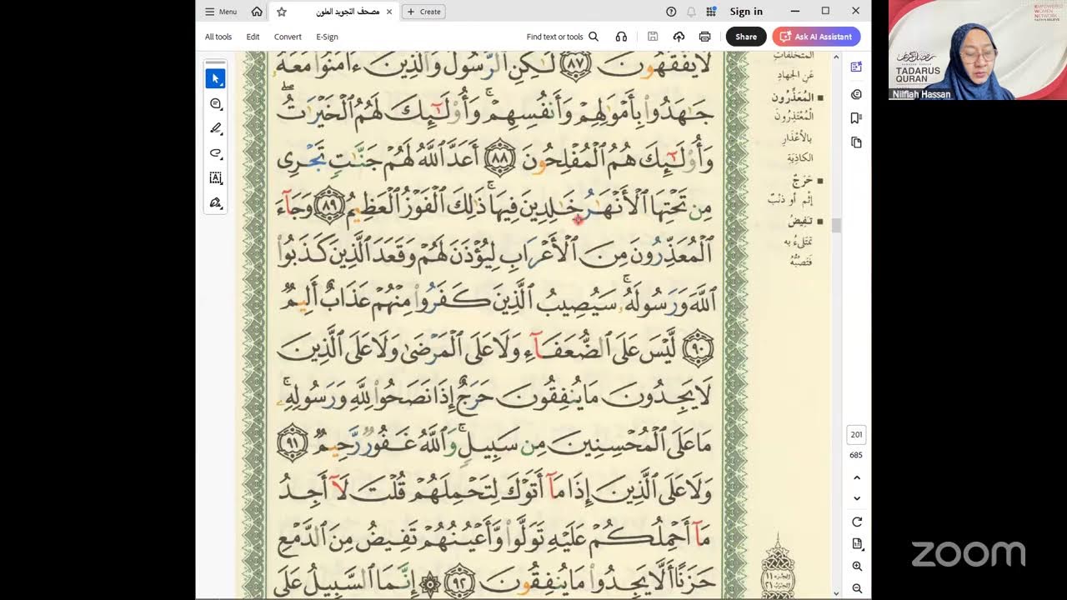Viewport: 1067px width, 600px height.
Task: Select the مصحف التجويد الملون document tab
Action: [x=348, y=12]
